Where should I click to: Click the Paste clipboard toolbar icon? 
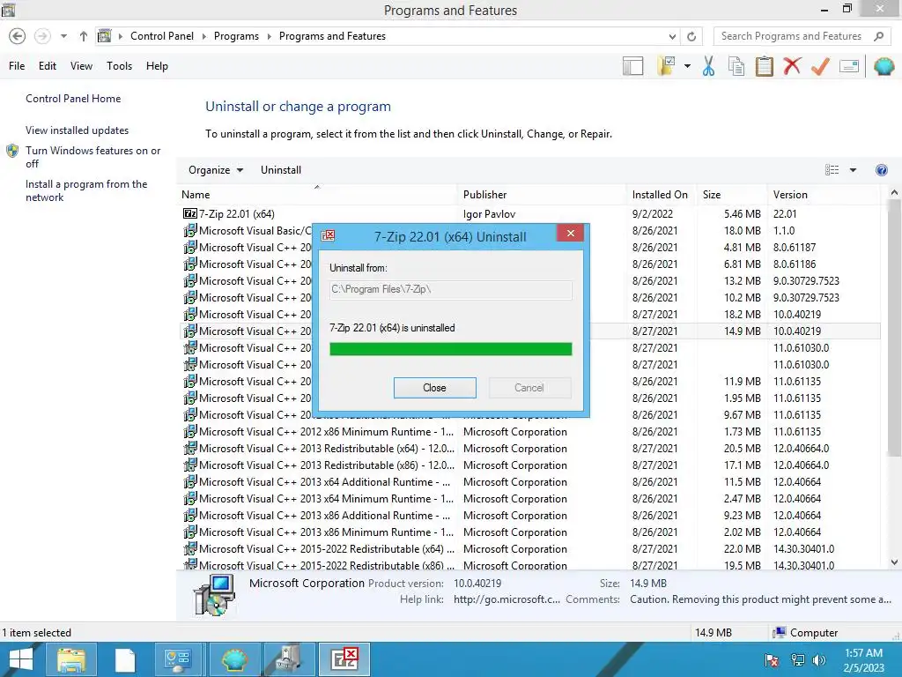click(x=764, y=66)
